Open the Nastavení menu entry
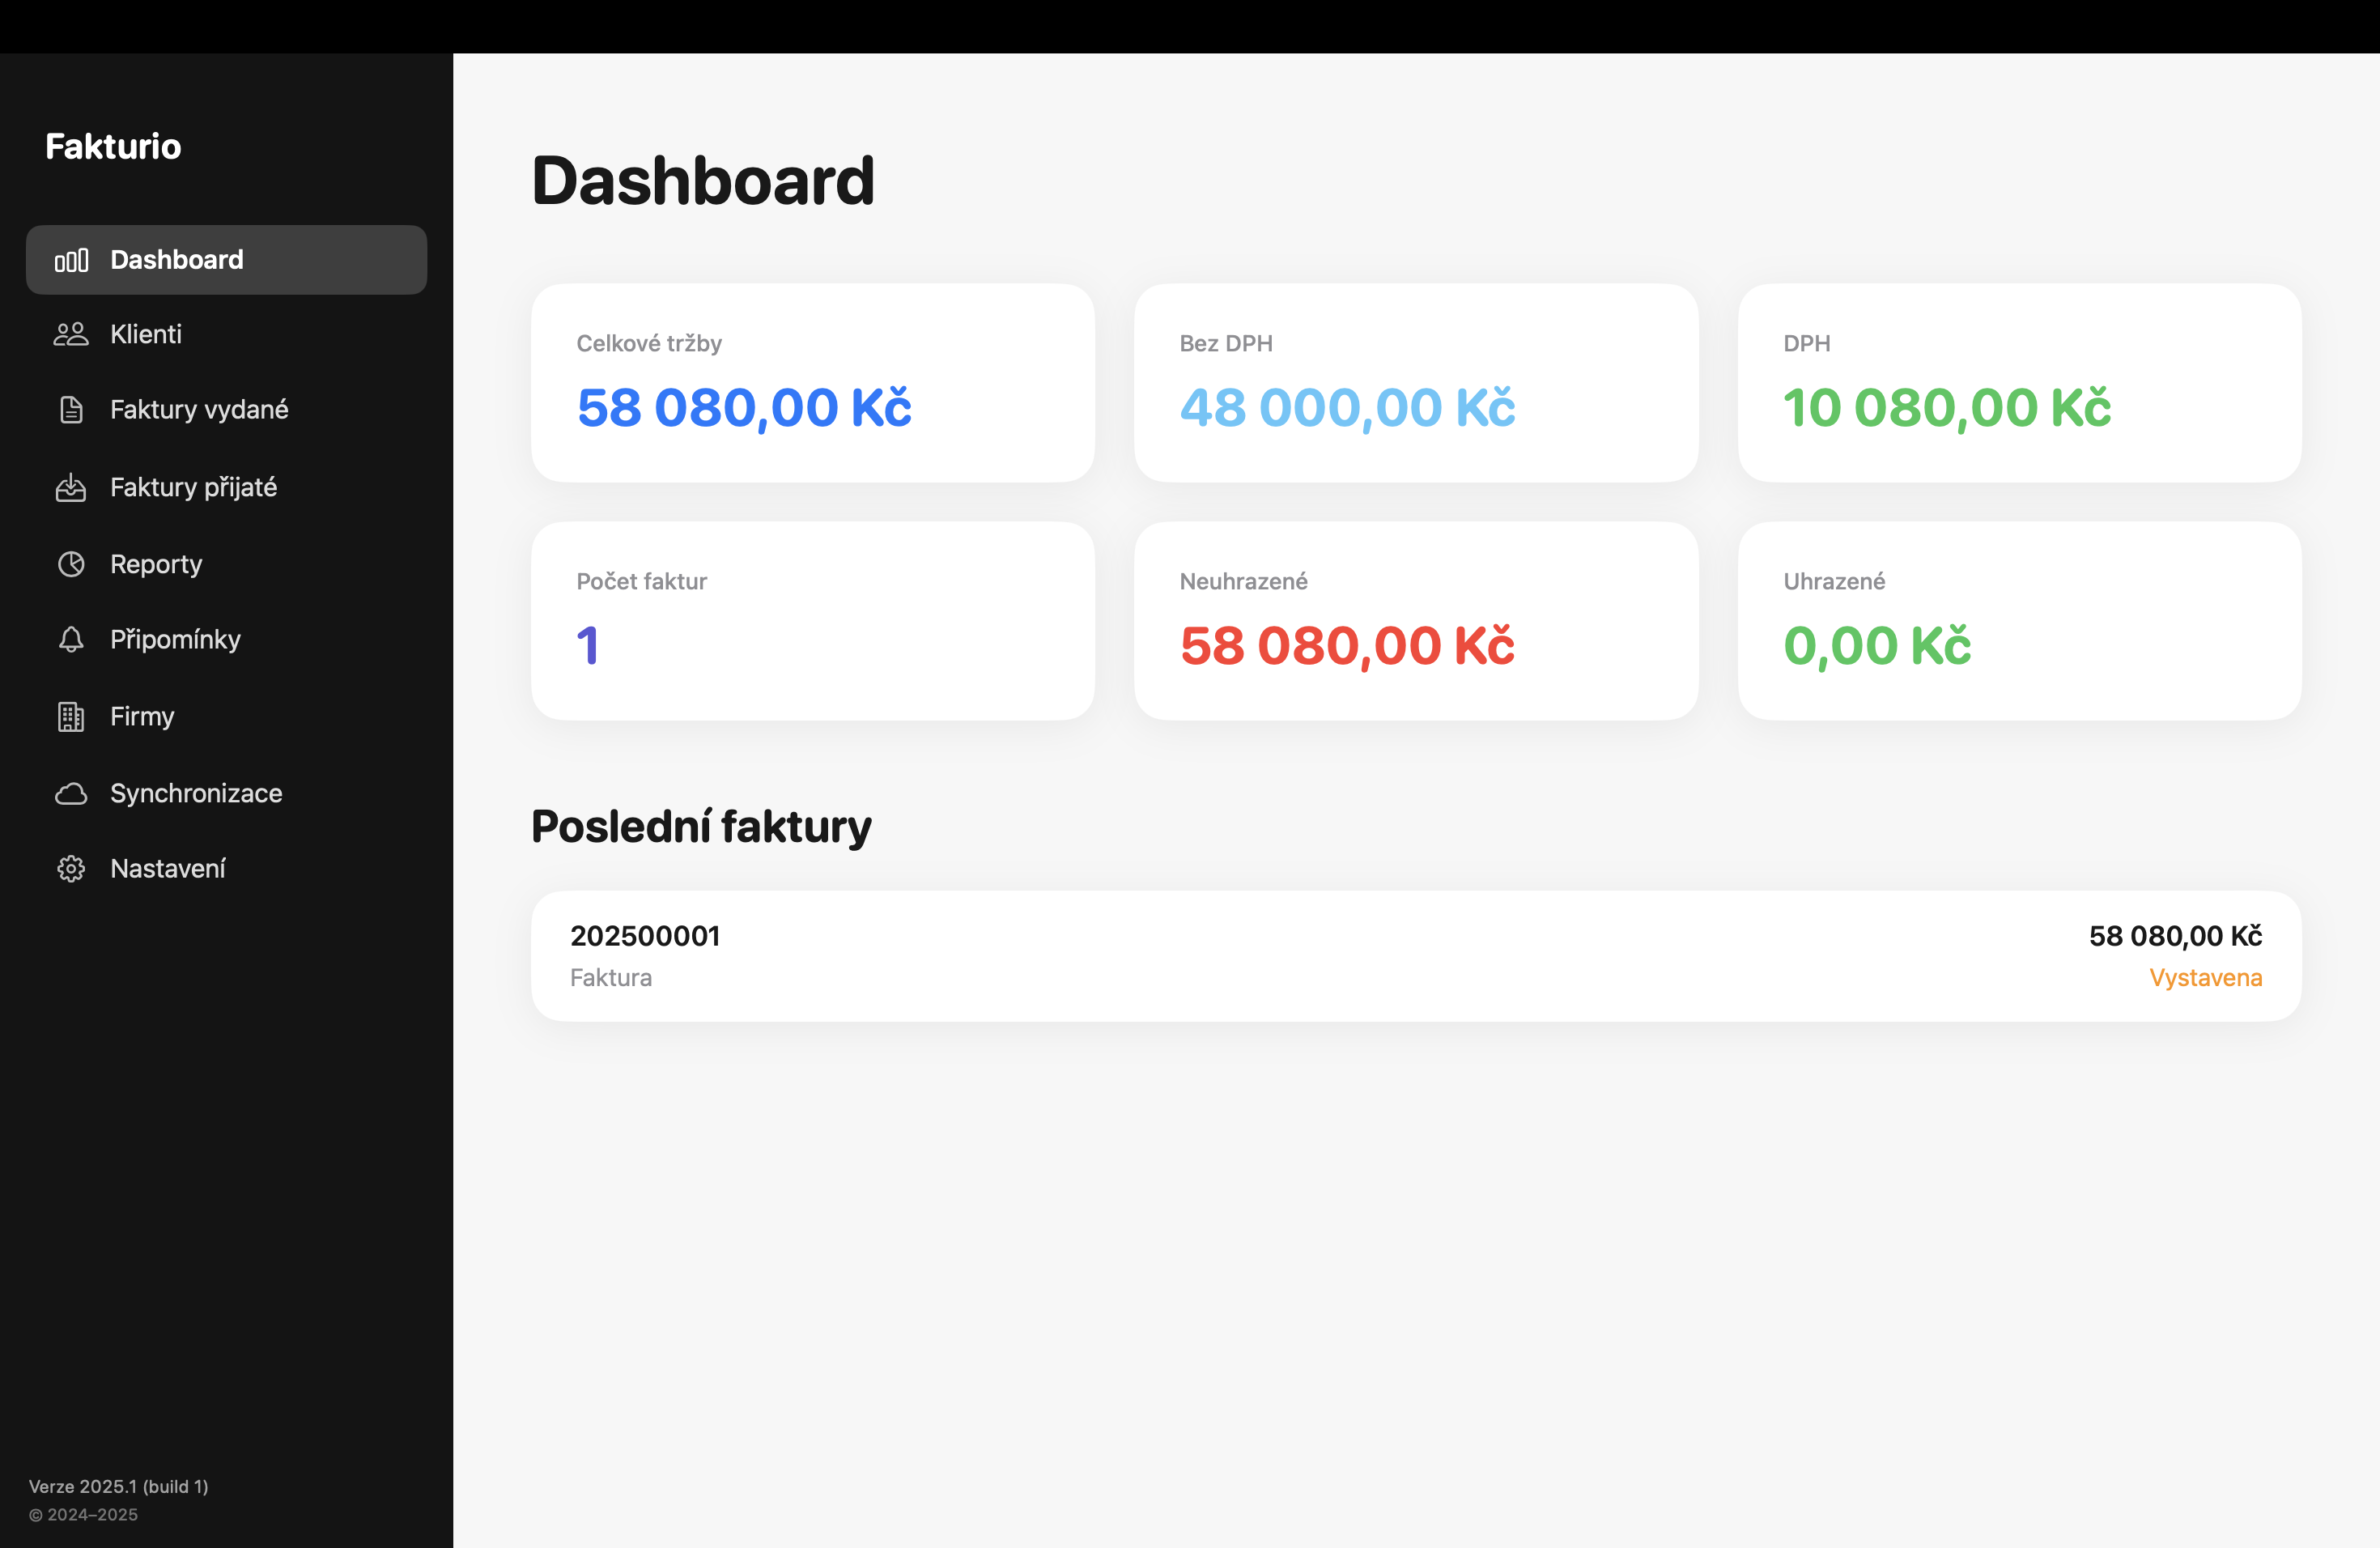 click(x=168, y=868)
